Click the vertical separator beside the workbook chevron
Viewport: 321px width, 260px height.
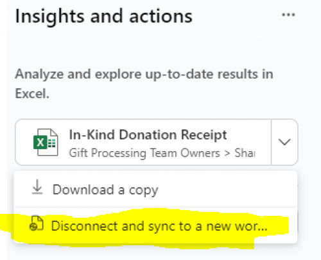coord(272,142)
